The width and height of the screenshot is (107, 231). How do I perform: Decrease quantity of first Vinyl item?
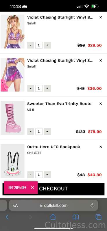click(31, 45)
